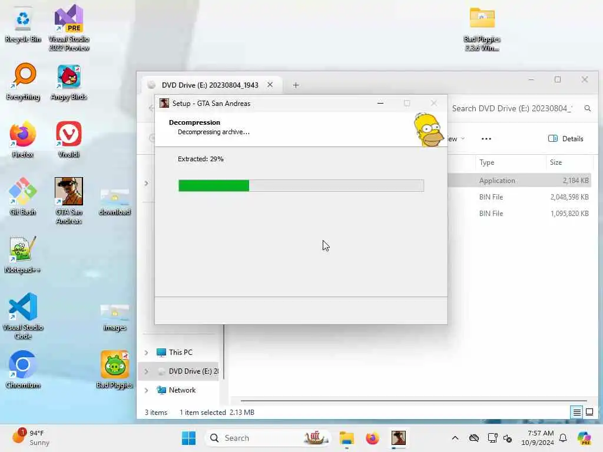
Task: Open File Explorer from the taskbar
Action: click(x=346, y=438)
